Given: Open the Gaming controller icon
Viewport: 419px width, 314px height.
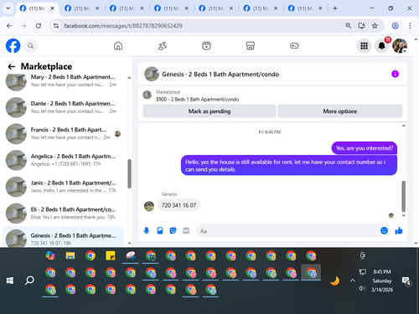Looking at the screenshot, I should tap(294, 46).
